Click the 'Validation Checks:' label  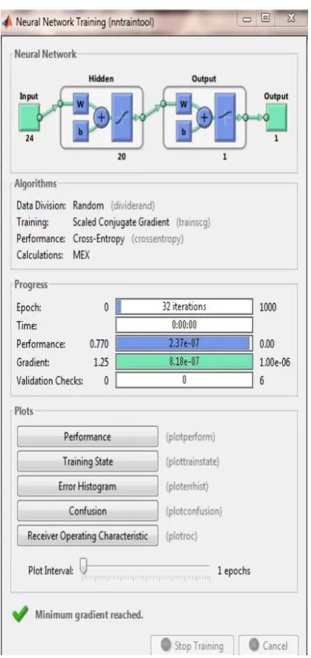click(50, 381)
